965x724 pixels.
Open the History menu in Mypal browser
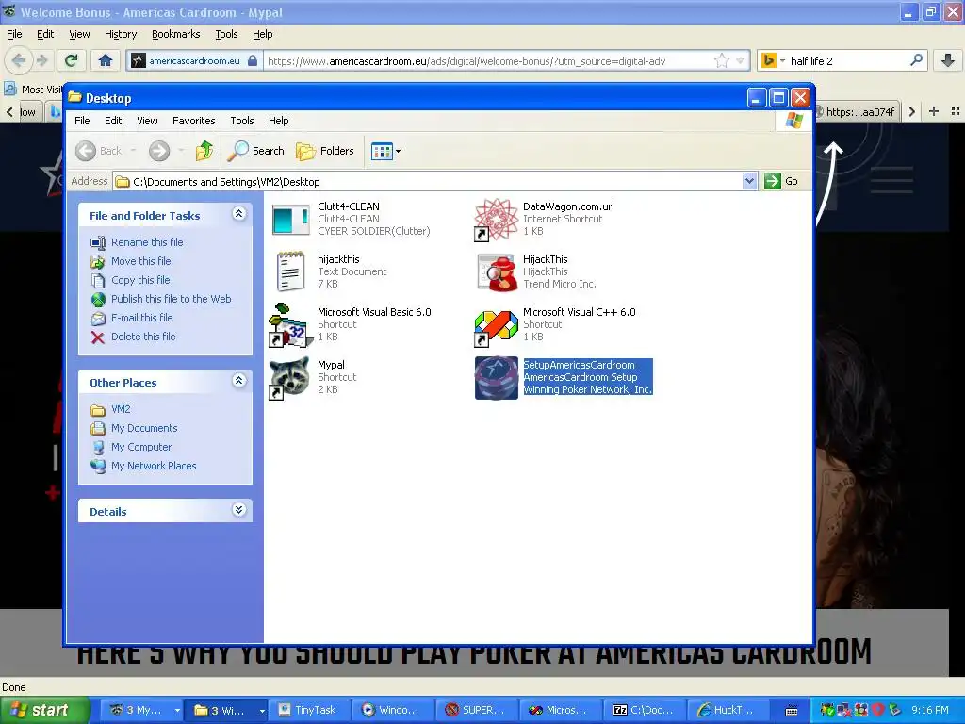point(120,34)
